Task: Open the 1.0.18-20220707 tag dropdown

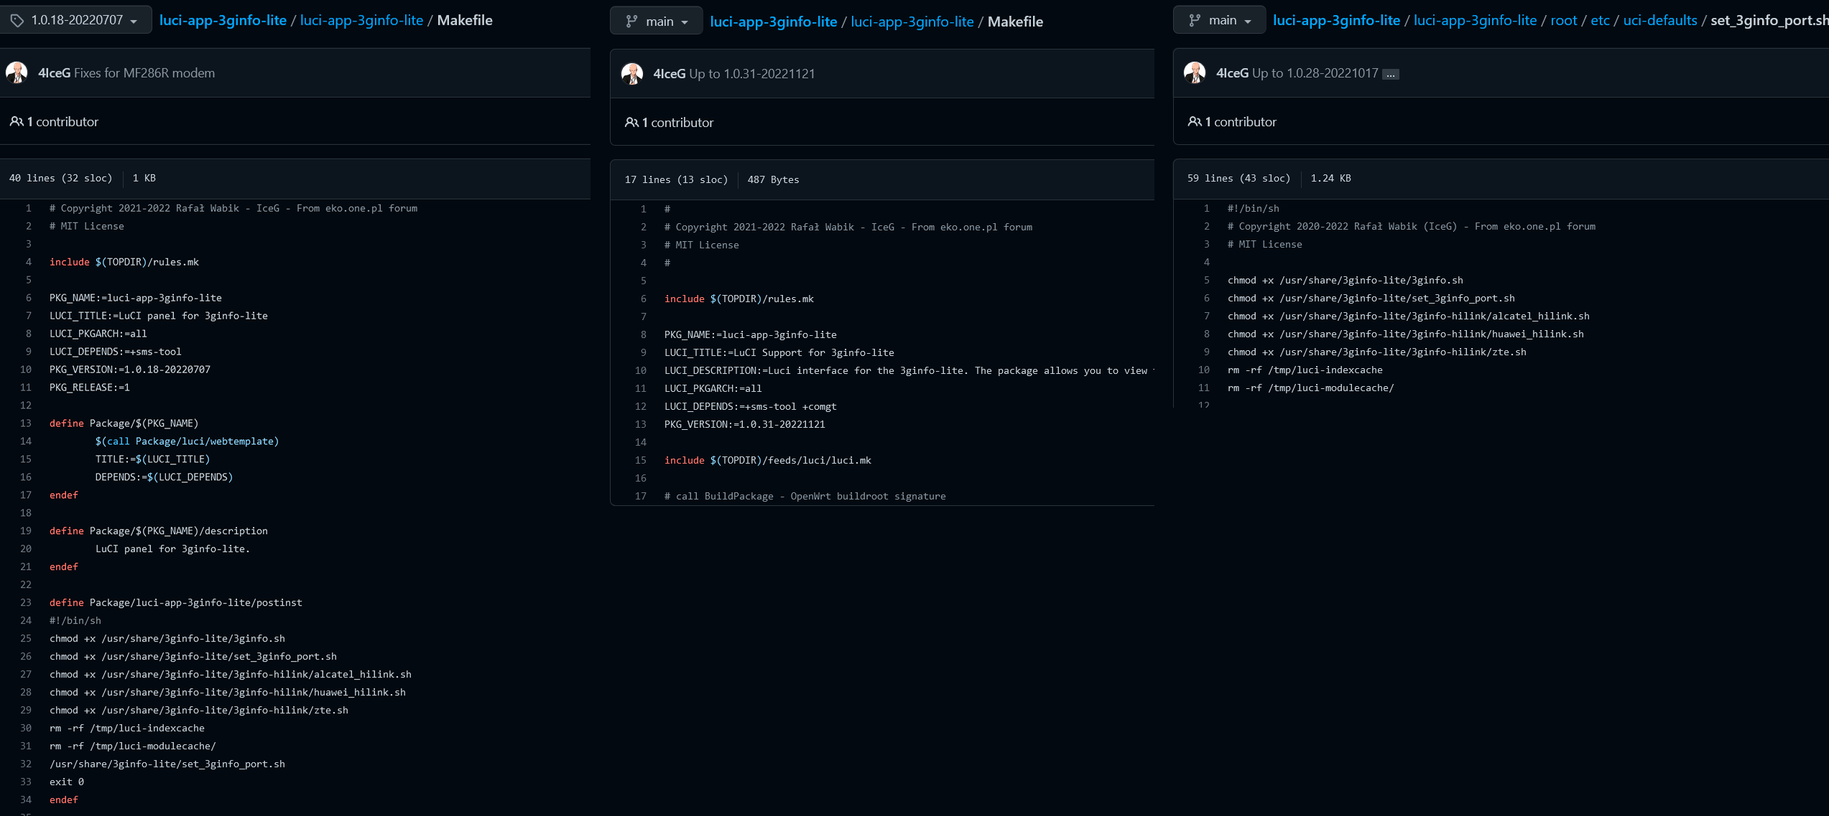Action: (x=75, y=21)
